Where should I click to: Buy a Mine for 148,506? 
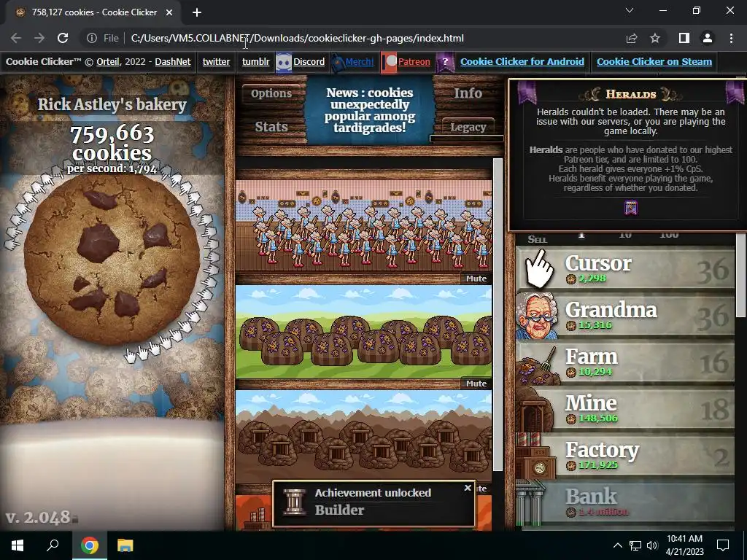click(625, 409)
